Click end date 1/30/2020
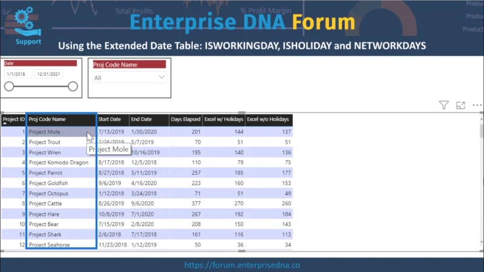The image size is (484, 272). [x=144, y=132]
